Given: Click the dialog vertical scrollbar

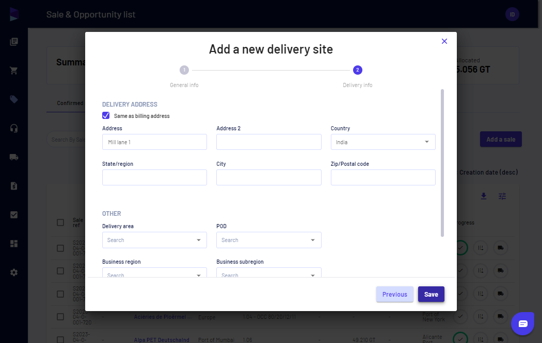Looking at the screenshot, I should pyautogui.click(x=442, y=163).
